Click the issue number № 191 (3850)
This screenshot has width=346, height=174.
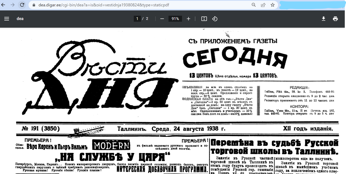click(x=41, y=129)
